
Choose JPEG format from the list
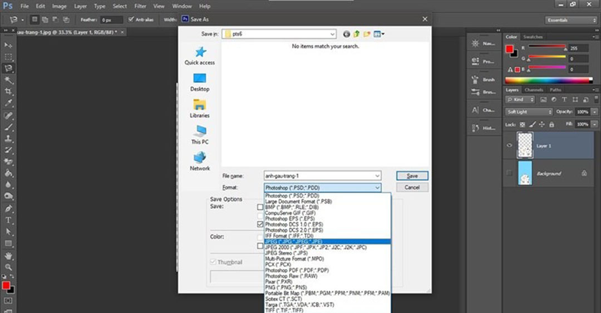(327, 242)
